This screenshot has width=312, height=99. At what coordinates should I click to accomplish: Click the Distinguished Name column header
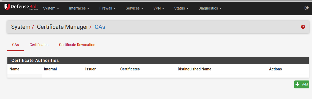point(194,69)
